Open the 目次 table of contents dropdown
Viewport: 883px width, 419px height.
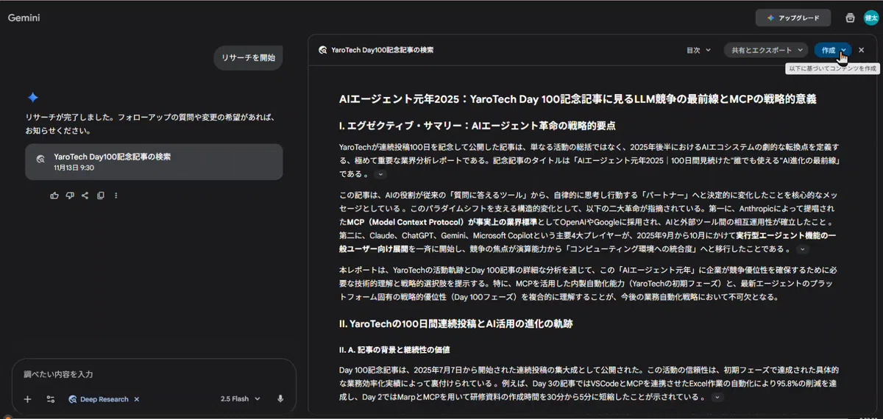pyautogui.click(x=698, y=50)
